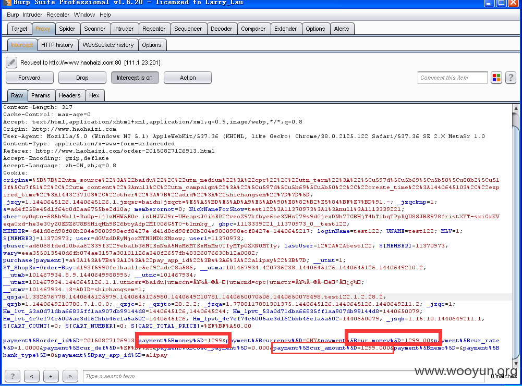Open the main Options tab
This screenshot has width=522, height=386.
(315, 29)
